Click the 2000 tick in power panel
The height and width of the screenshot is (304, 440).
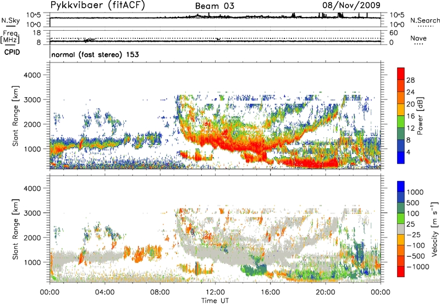pos(32,124)
